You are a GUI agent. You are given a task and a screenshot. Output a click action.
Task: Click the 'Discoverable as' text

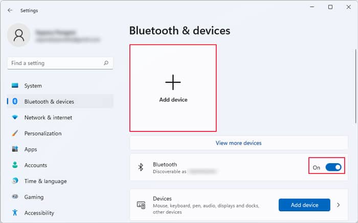pos(170,172)
